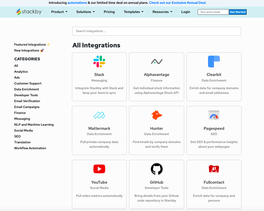This screenshot has height=211, width=264.
Task: Open Featured Integrations in sidebar
Action: [30, 44]
